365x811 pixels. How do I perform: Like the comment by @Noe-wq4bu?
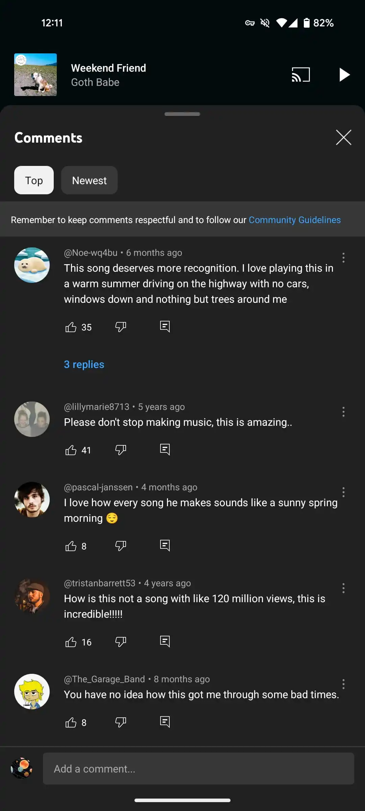tap(71, 327)
